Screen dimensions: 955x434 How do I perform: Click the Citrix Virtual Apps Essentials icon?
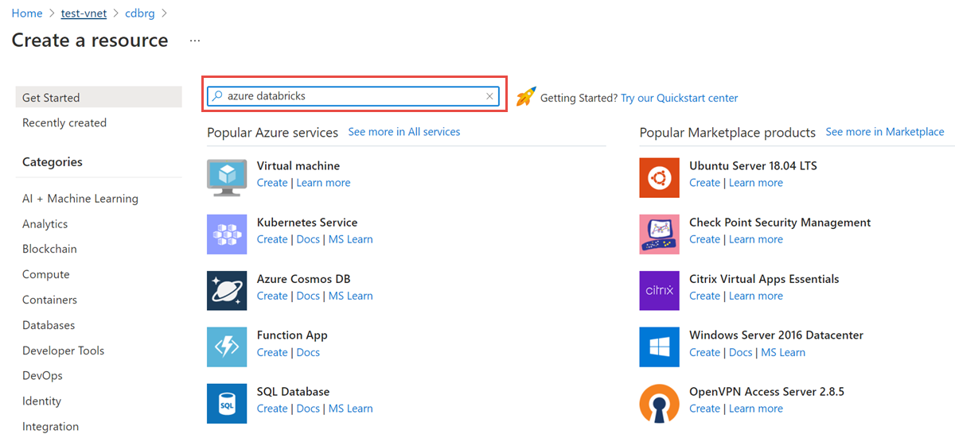point(659,290)
